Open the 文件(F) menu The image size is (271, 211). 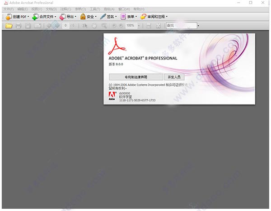9,9
